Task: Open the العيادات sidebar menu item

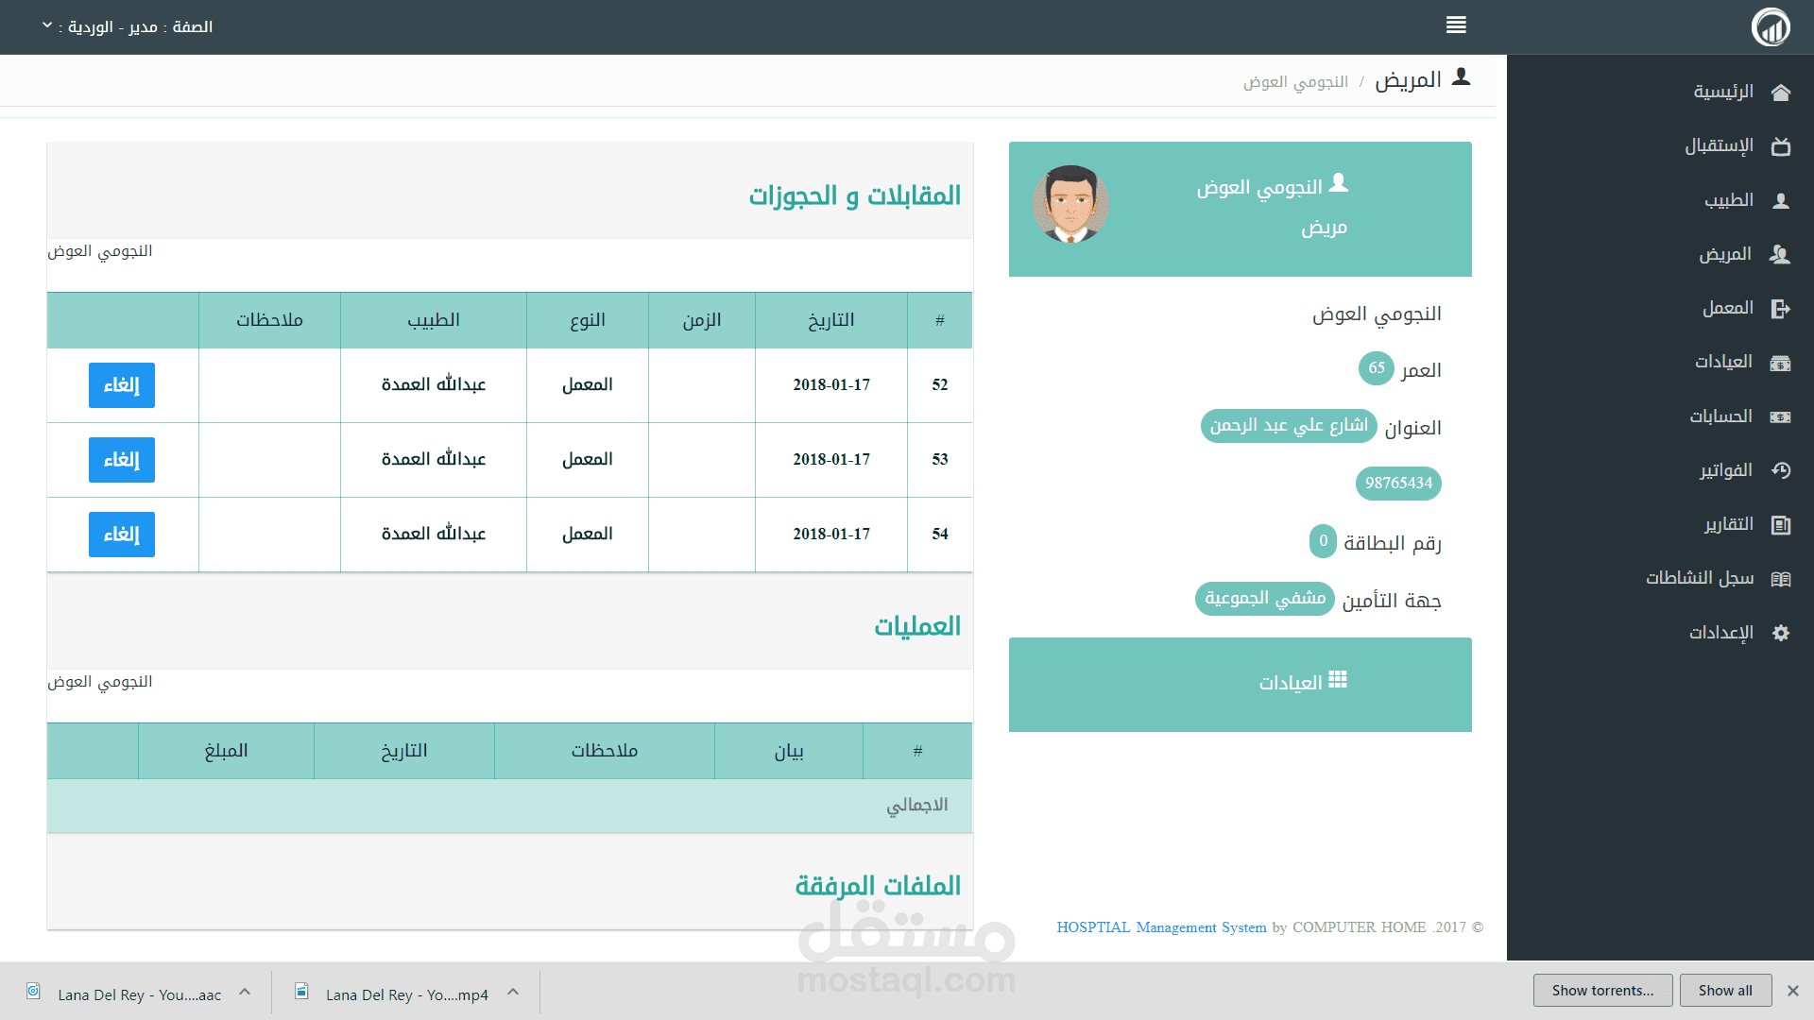Action: [x=1723, y=363]
